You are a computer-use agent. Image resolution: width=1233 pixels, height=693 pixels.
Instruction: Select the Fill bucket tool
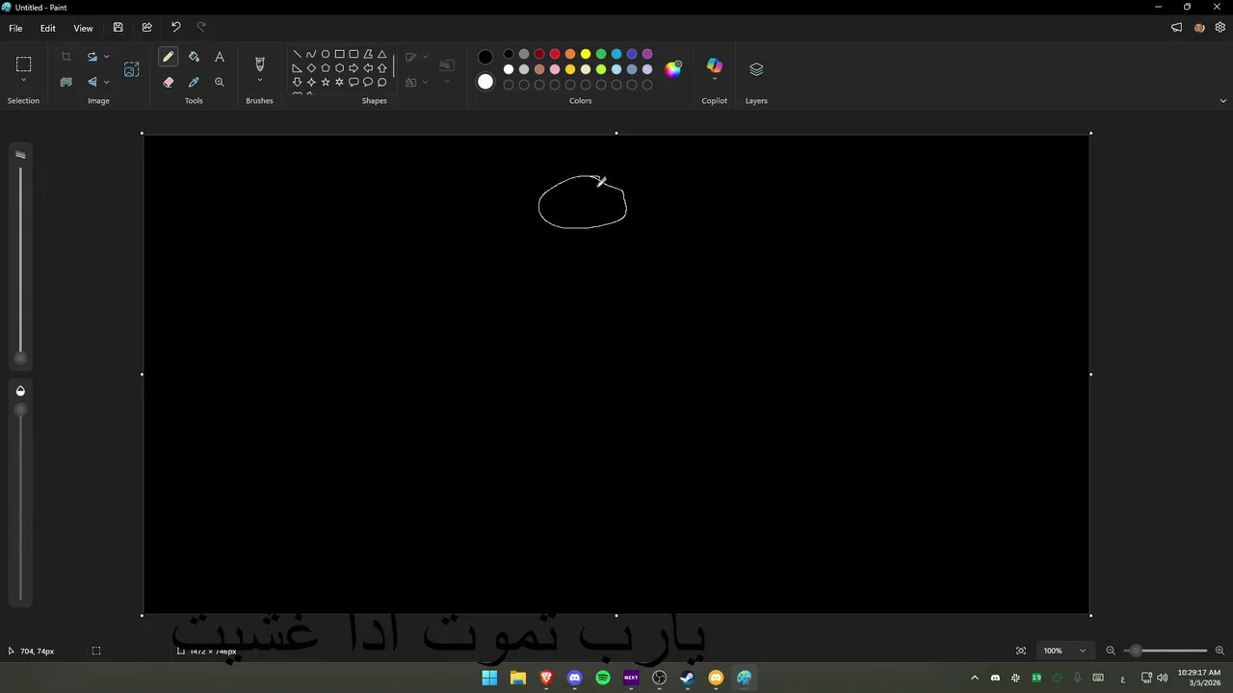[194, 57]
